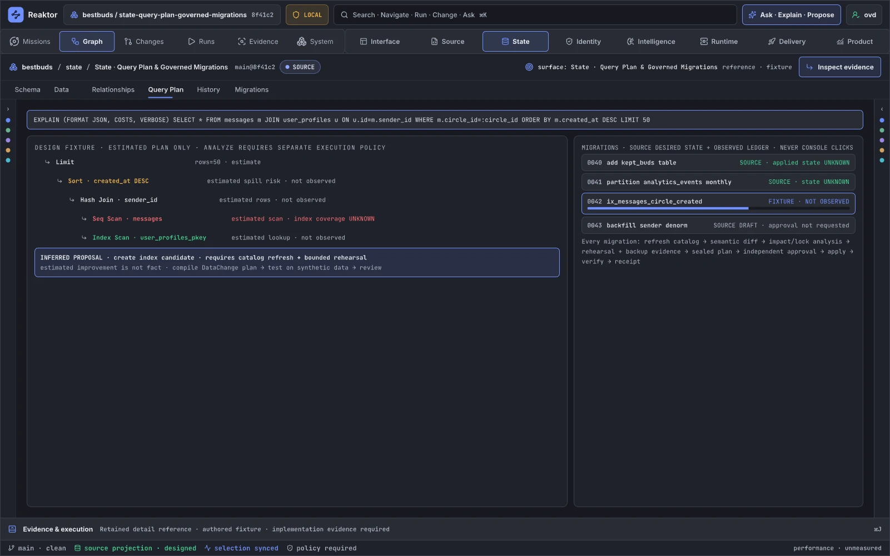Screen dimensions: 890x556
Task: Open the History tab
Action: click(x=208, y=89)
